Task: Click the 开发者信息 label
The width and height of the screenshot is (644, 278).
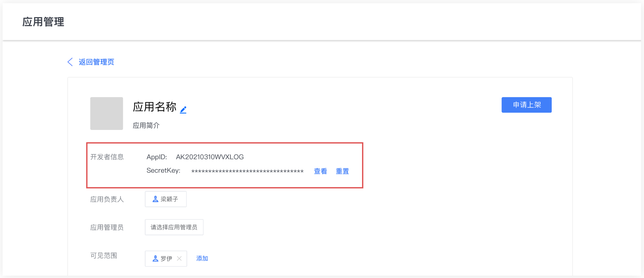Action: tap(107, 157)
